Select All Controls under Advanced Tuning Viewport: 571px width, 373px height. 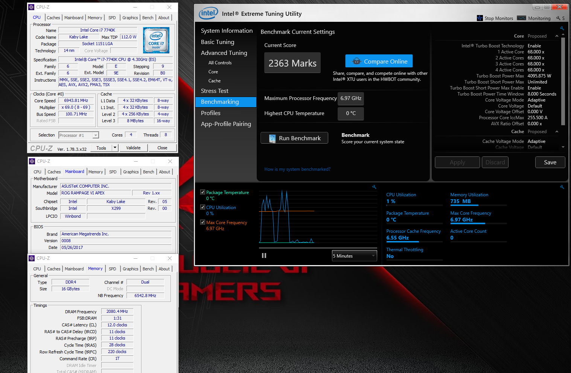[220, 63]
